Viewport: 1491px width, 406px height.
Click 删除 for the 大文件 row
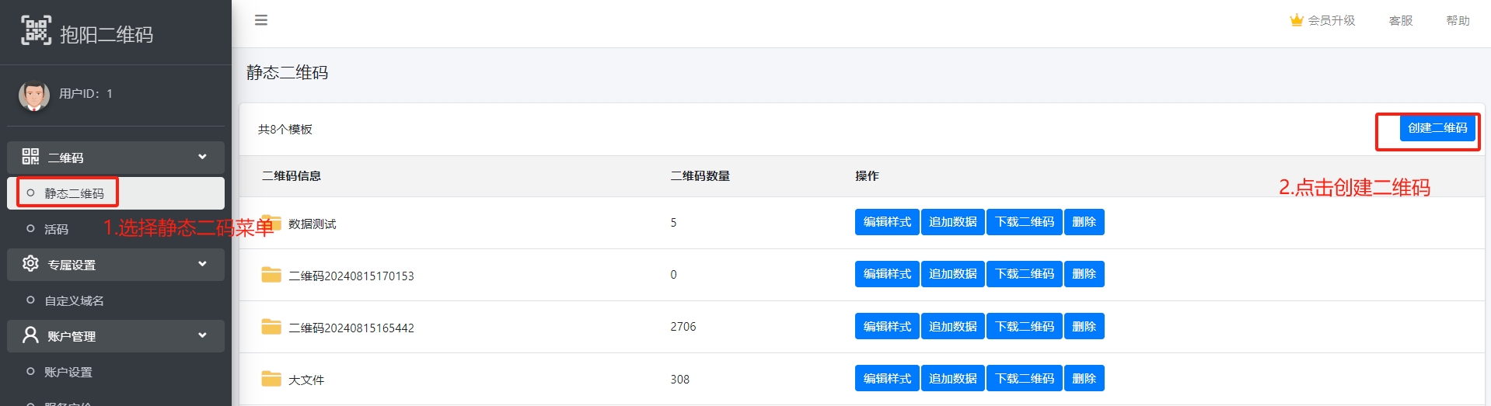1084,379
